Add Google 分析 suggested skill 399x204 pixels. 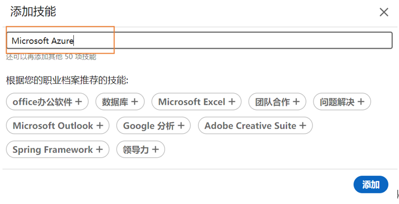point(153,126)
